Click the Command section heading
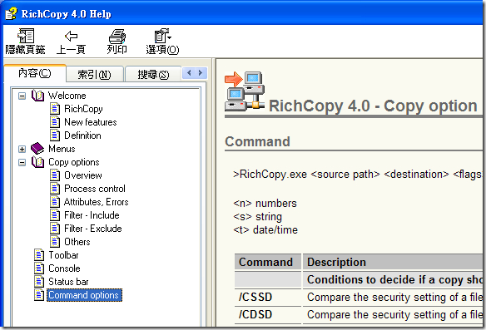Viewport: 486px width, 330px height. pyautogui.click(x=258, y=142)
